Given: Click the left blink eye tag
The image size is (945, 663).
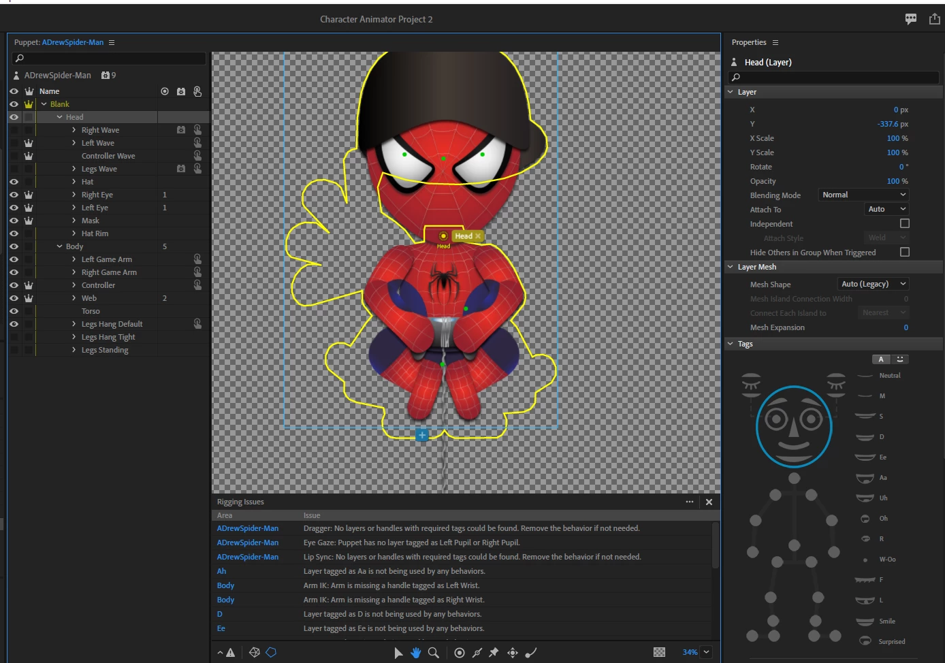Looking at the screenshot, I should point(751,385).
